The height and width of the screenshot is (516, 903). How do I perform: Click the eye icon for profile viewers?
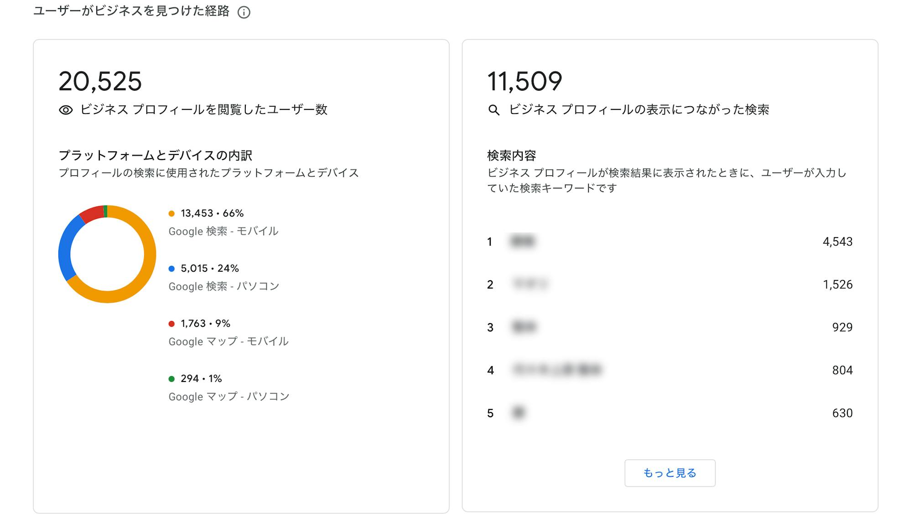pos(66,110)
